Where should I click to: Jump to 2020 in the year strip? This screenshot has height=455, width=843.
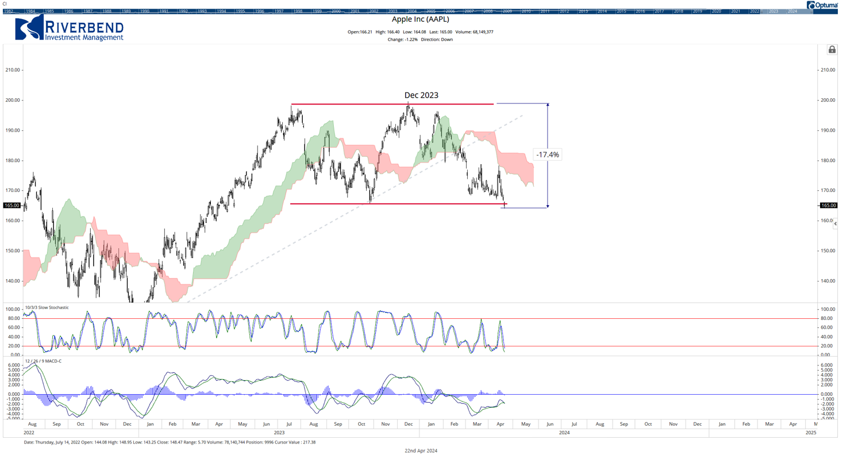(716, 11)
